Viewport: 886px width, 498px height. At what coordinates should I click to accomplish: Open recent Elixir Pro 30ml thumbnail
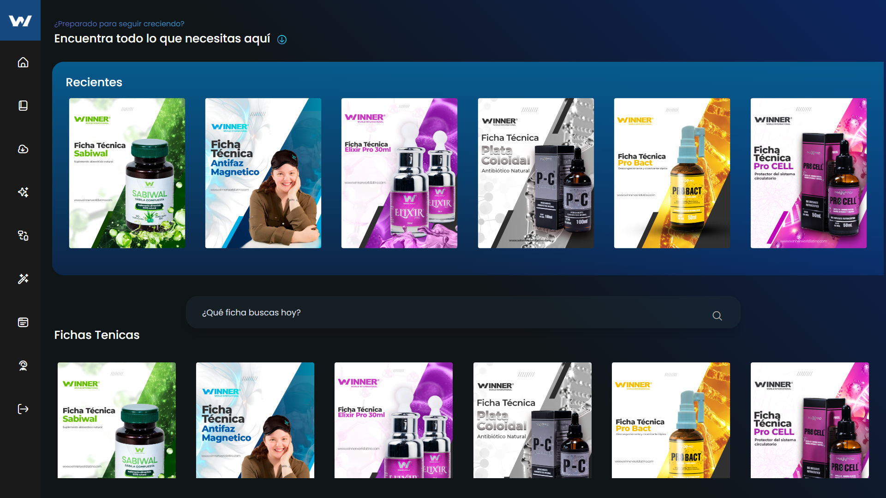click(x=399, y=173)
